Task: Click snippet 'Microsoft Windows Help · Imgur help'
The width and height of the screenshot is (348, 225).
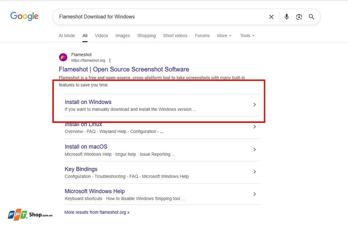Action: coord(120,154)
